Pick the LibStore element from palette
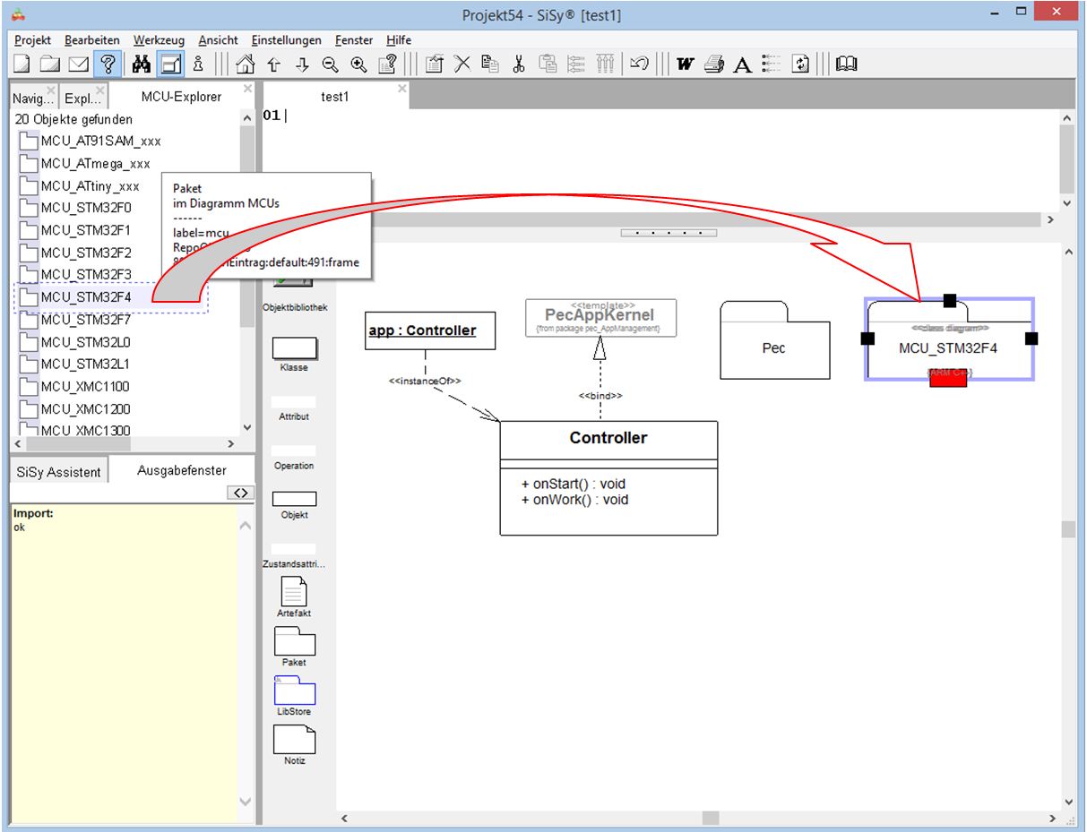 click(x=294, y=691)
